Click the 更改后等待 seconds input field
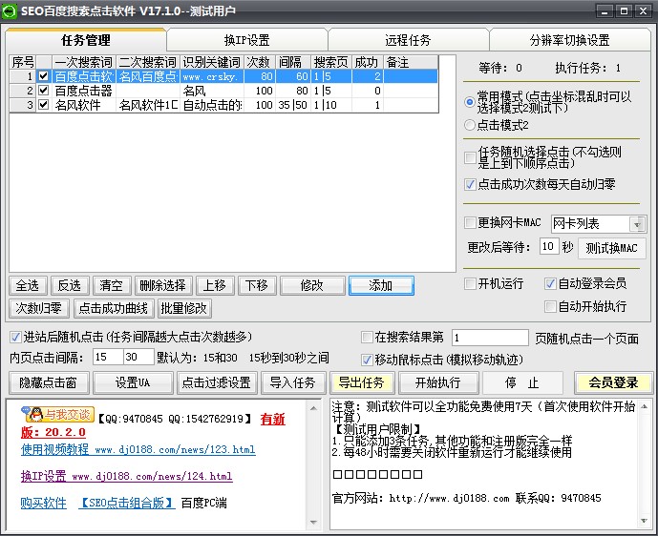This screenshot has height=536, width=658. point(548,247)
